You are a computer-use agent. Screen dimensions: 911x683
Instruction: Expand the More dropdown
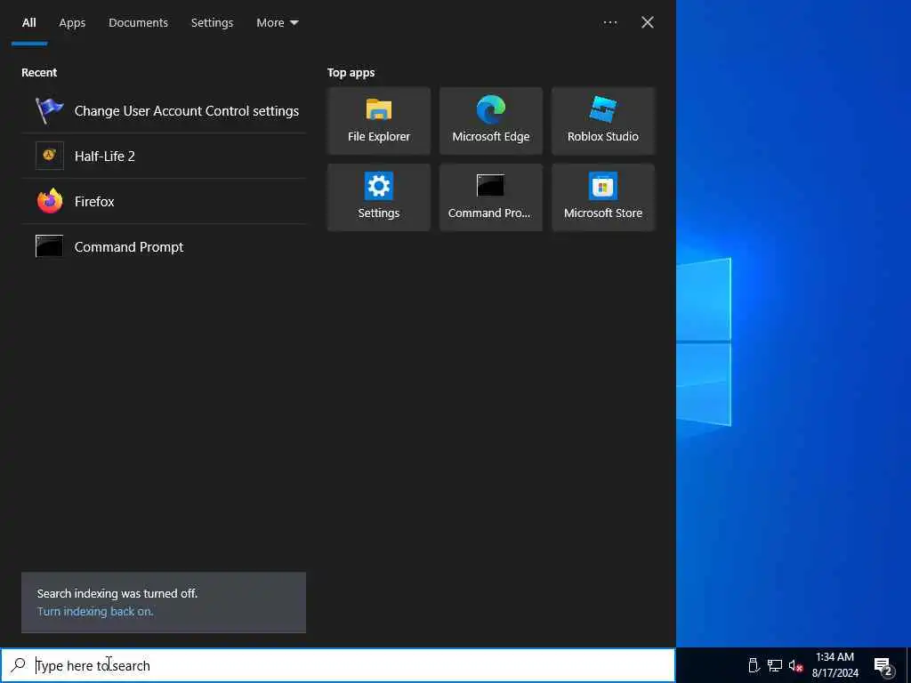(278, 22)
